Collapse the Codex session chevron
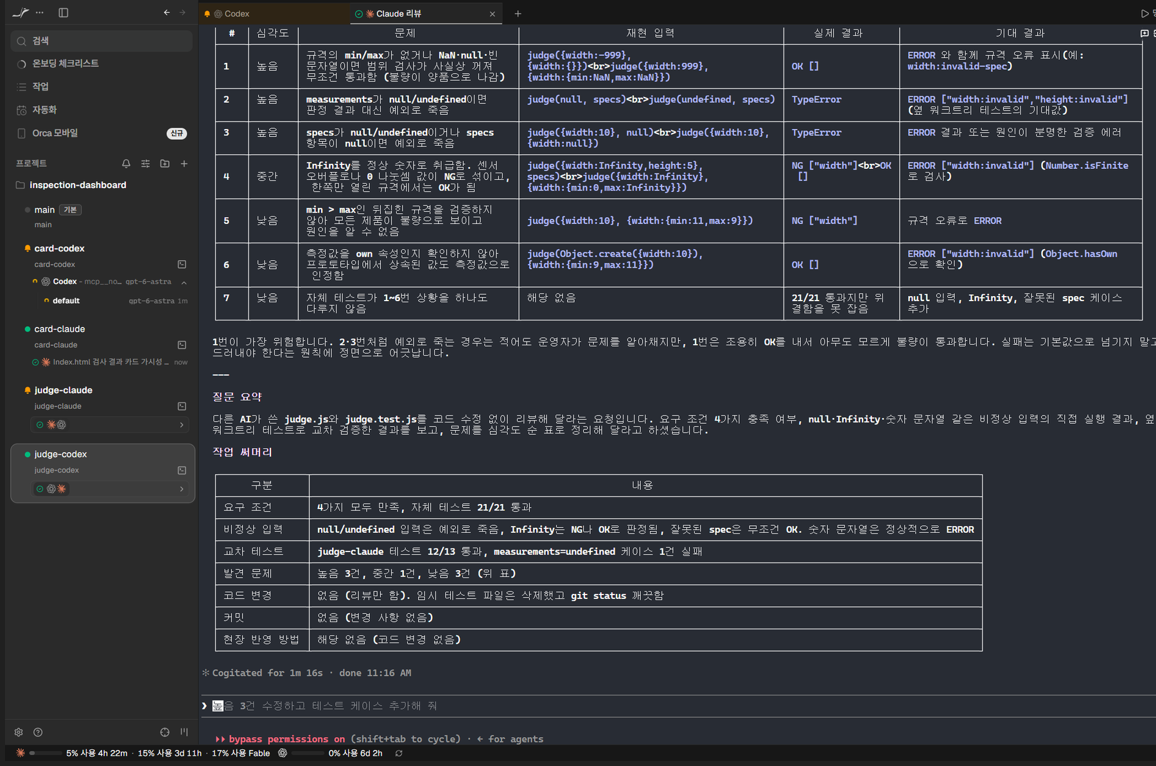1156x766 pixels. pyautogui.click(x=184, y=283)
